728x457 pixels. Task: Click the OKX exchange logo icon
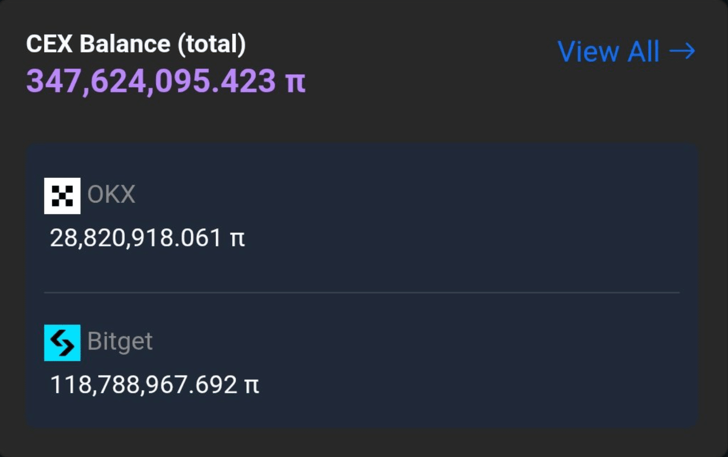62,196
